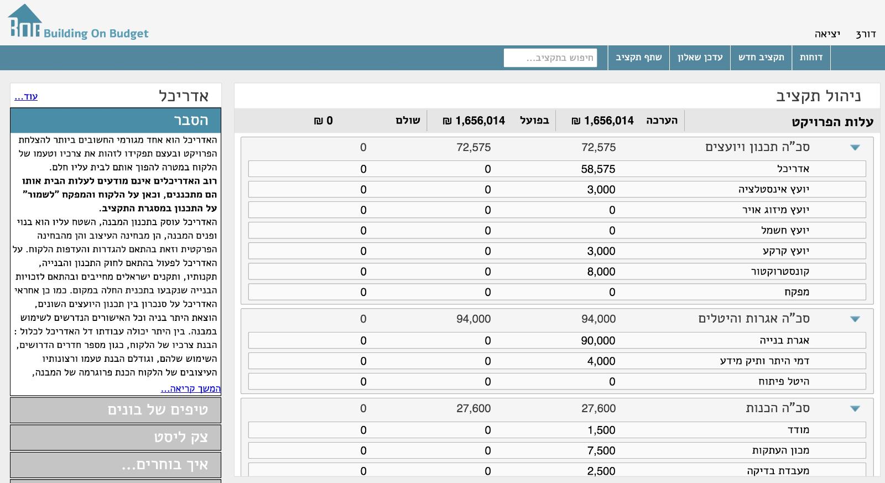
Task: Click the 58,575 estimate for אדריכל
Action: point(598,169)
